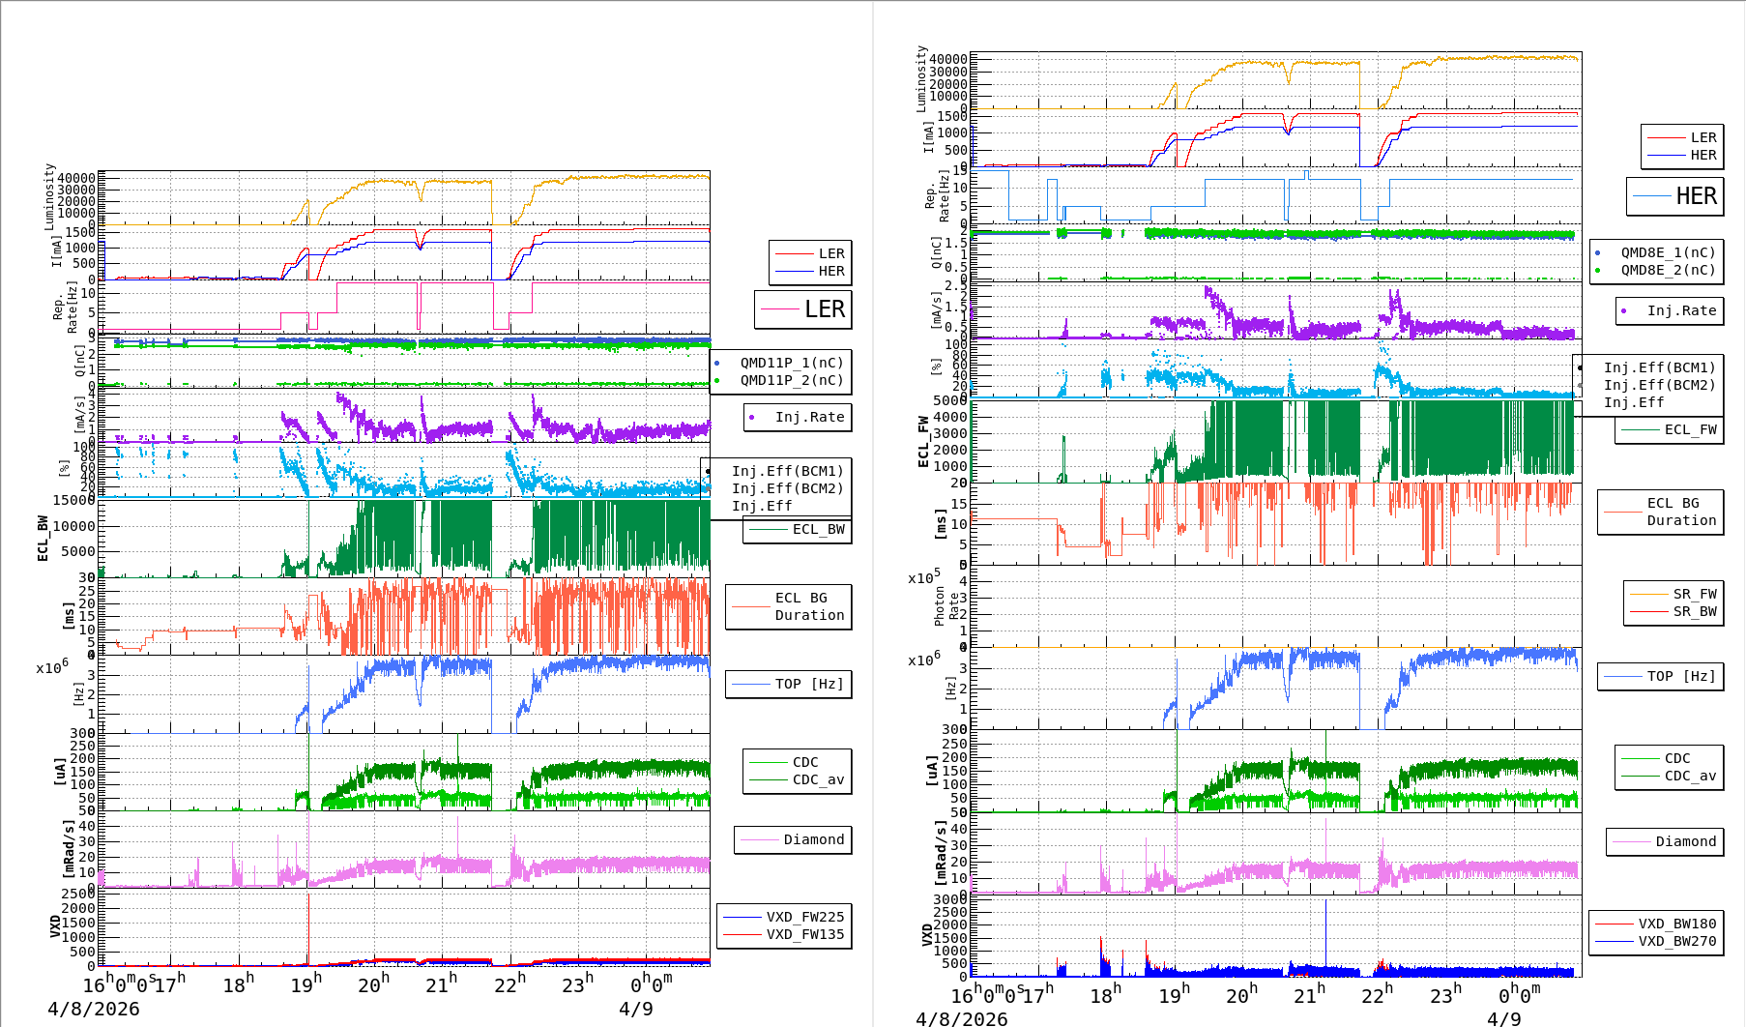Click the SR_BW red line sample
The height and width of the screenshot is (1027, 1746).
click(x=1648, y=611)
